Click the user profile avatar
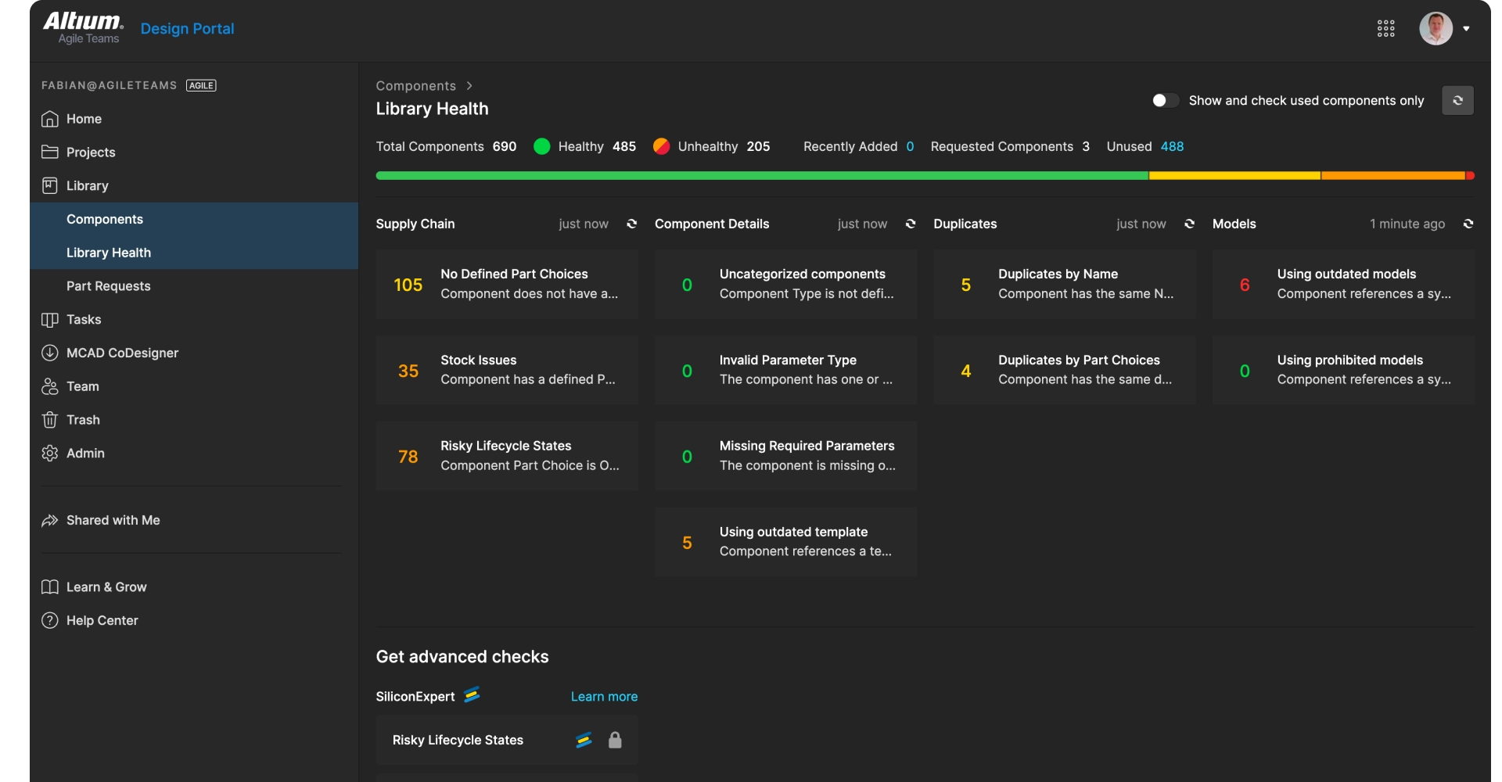This screenshot has height=782, width=1502. [x=1436, y=29]
